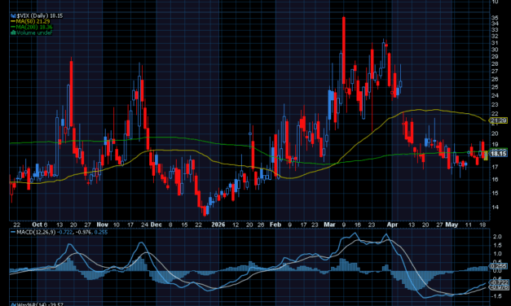Image resolution: width=511 pixels, height=306 pixels.
Task: Click the 0.255 MACD histogram value tag
Action: pos(499,266)
